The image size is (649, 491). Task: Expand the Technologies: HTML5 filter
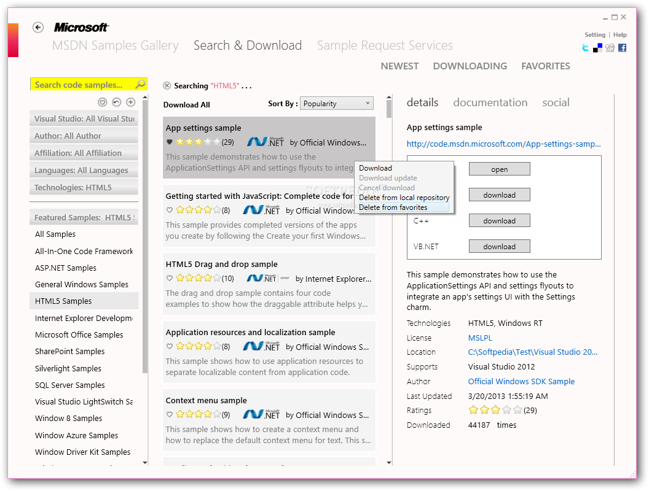(x=84, y=188)
